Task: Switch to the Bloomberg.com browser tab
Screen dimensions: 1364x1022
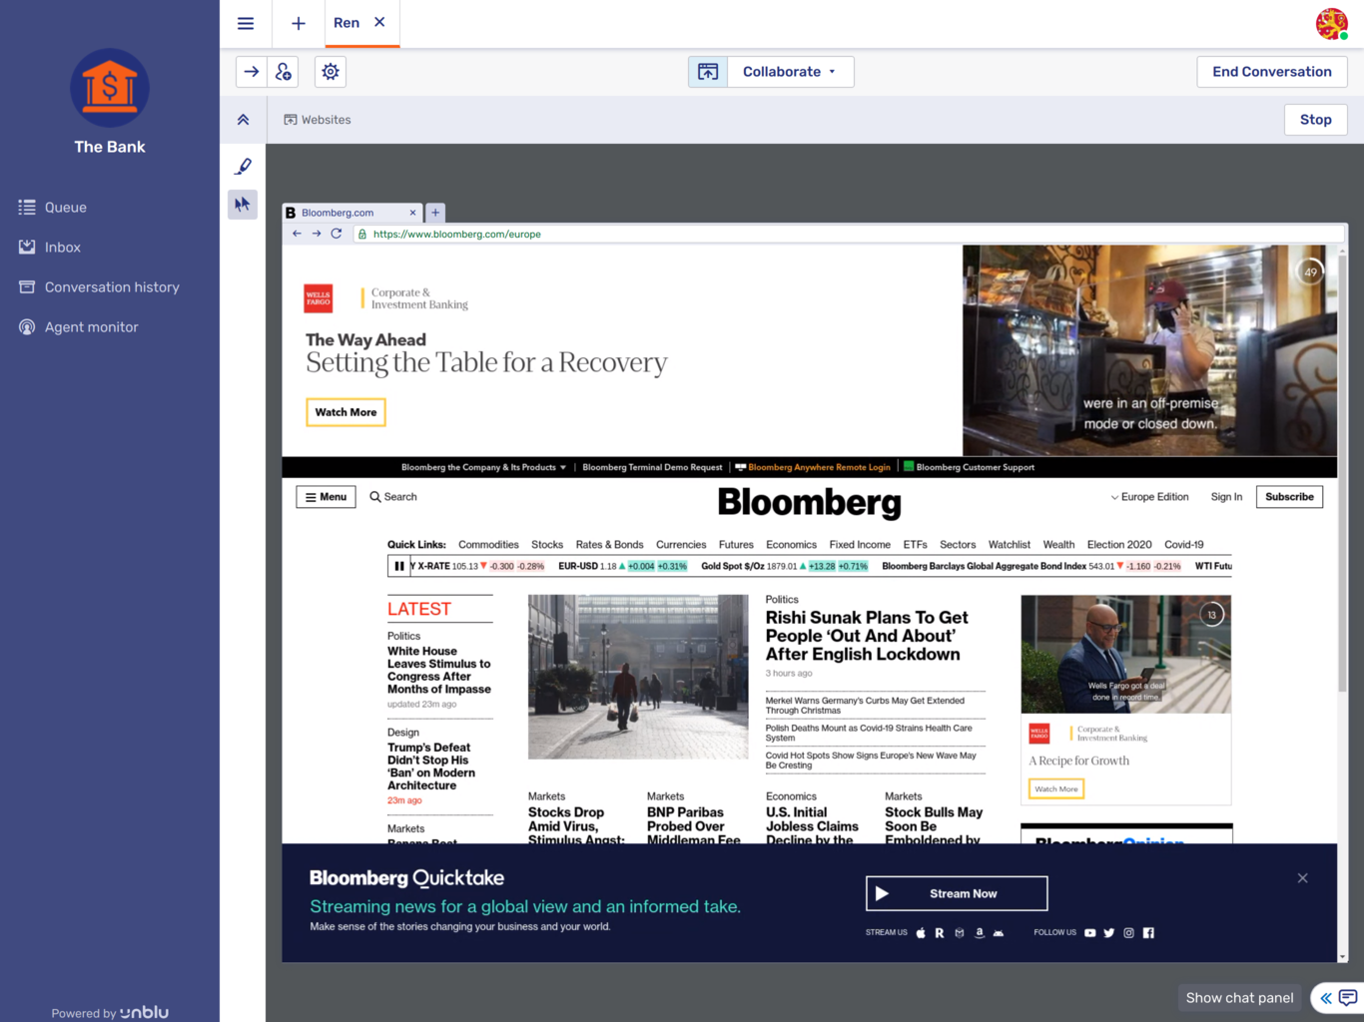Action: pyautogui.click(x=344, y=212)
